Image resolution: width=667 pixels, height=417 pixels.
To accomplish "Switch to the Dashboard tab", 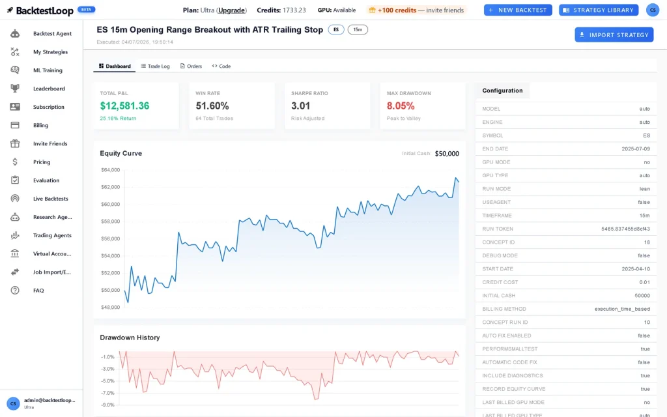I will pos(115,66).
